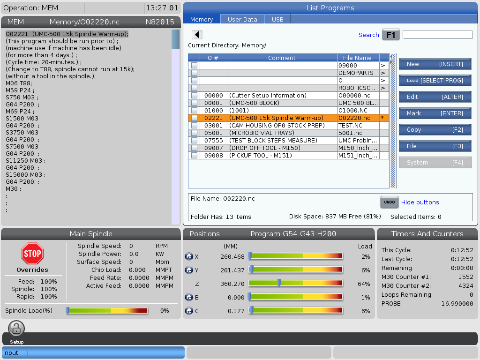Select the TEST BLOCK STEPS MEASURE row
This screenshot has width=480, height=360.
[x=288, y=141]
